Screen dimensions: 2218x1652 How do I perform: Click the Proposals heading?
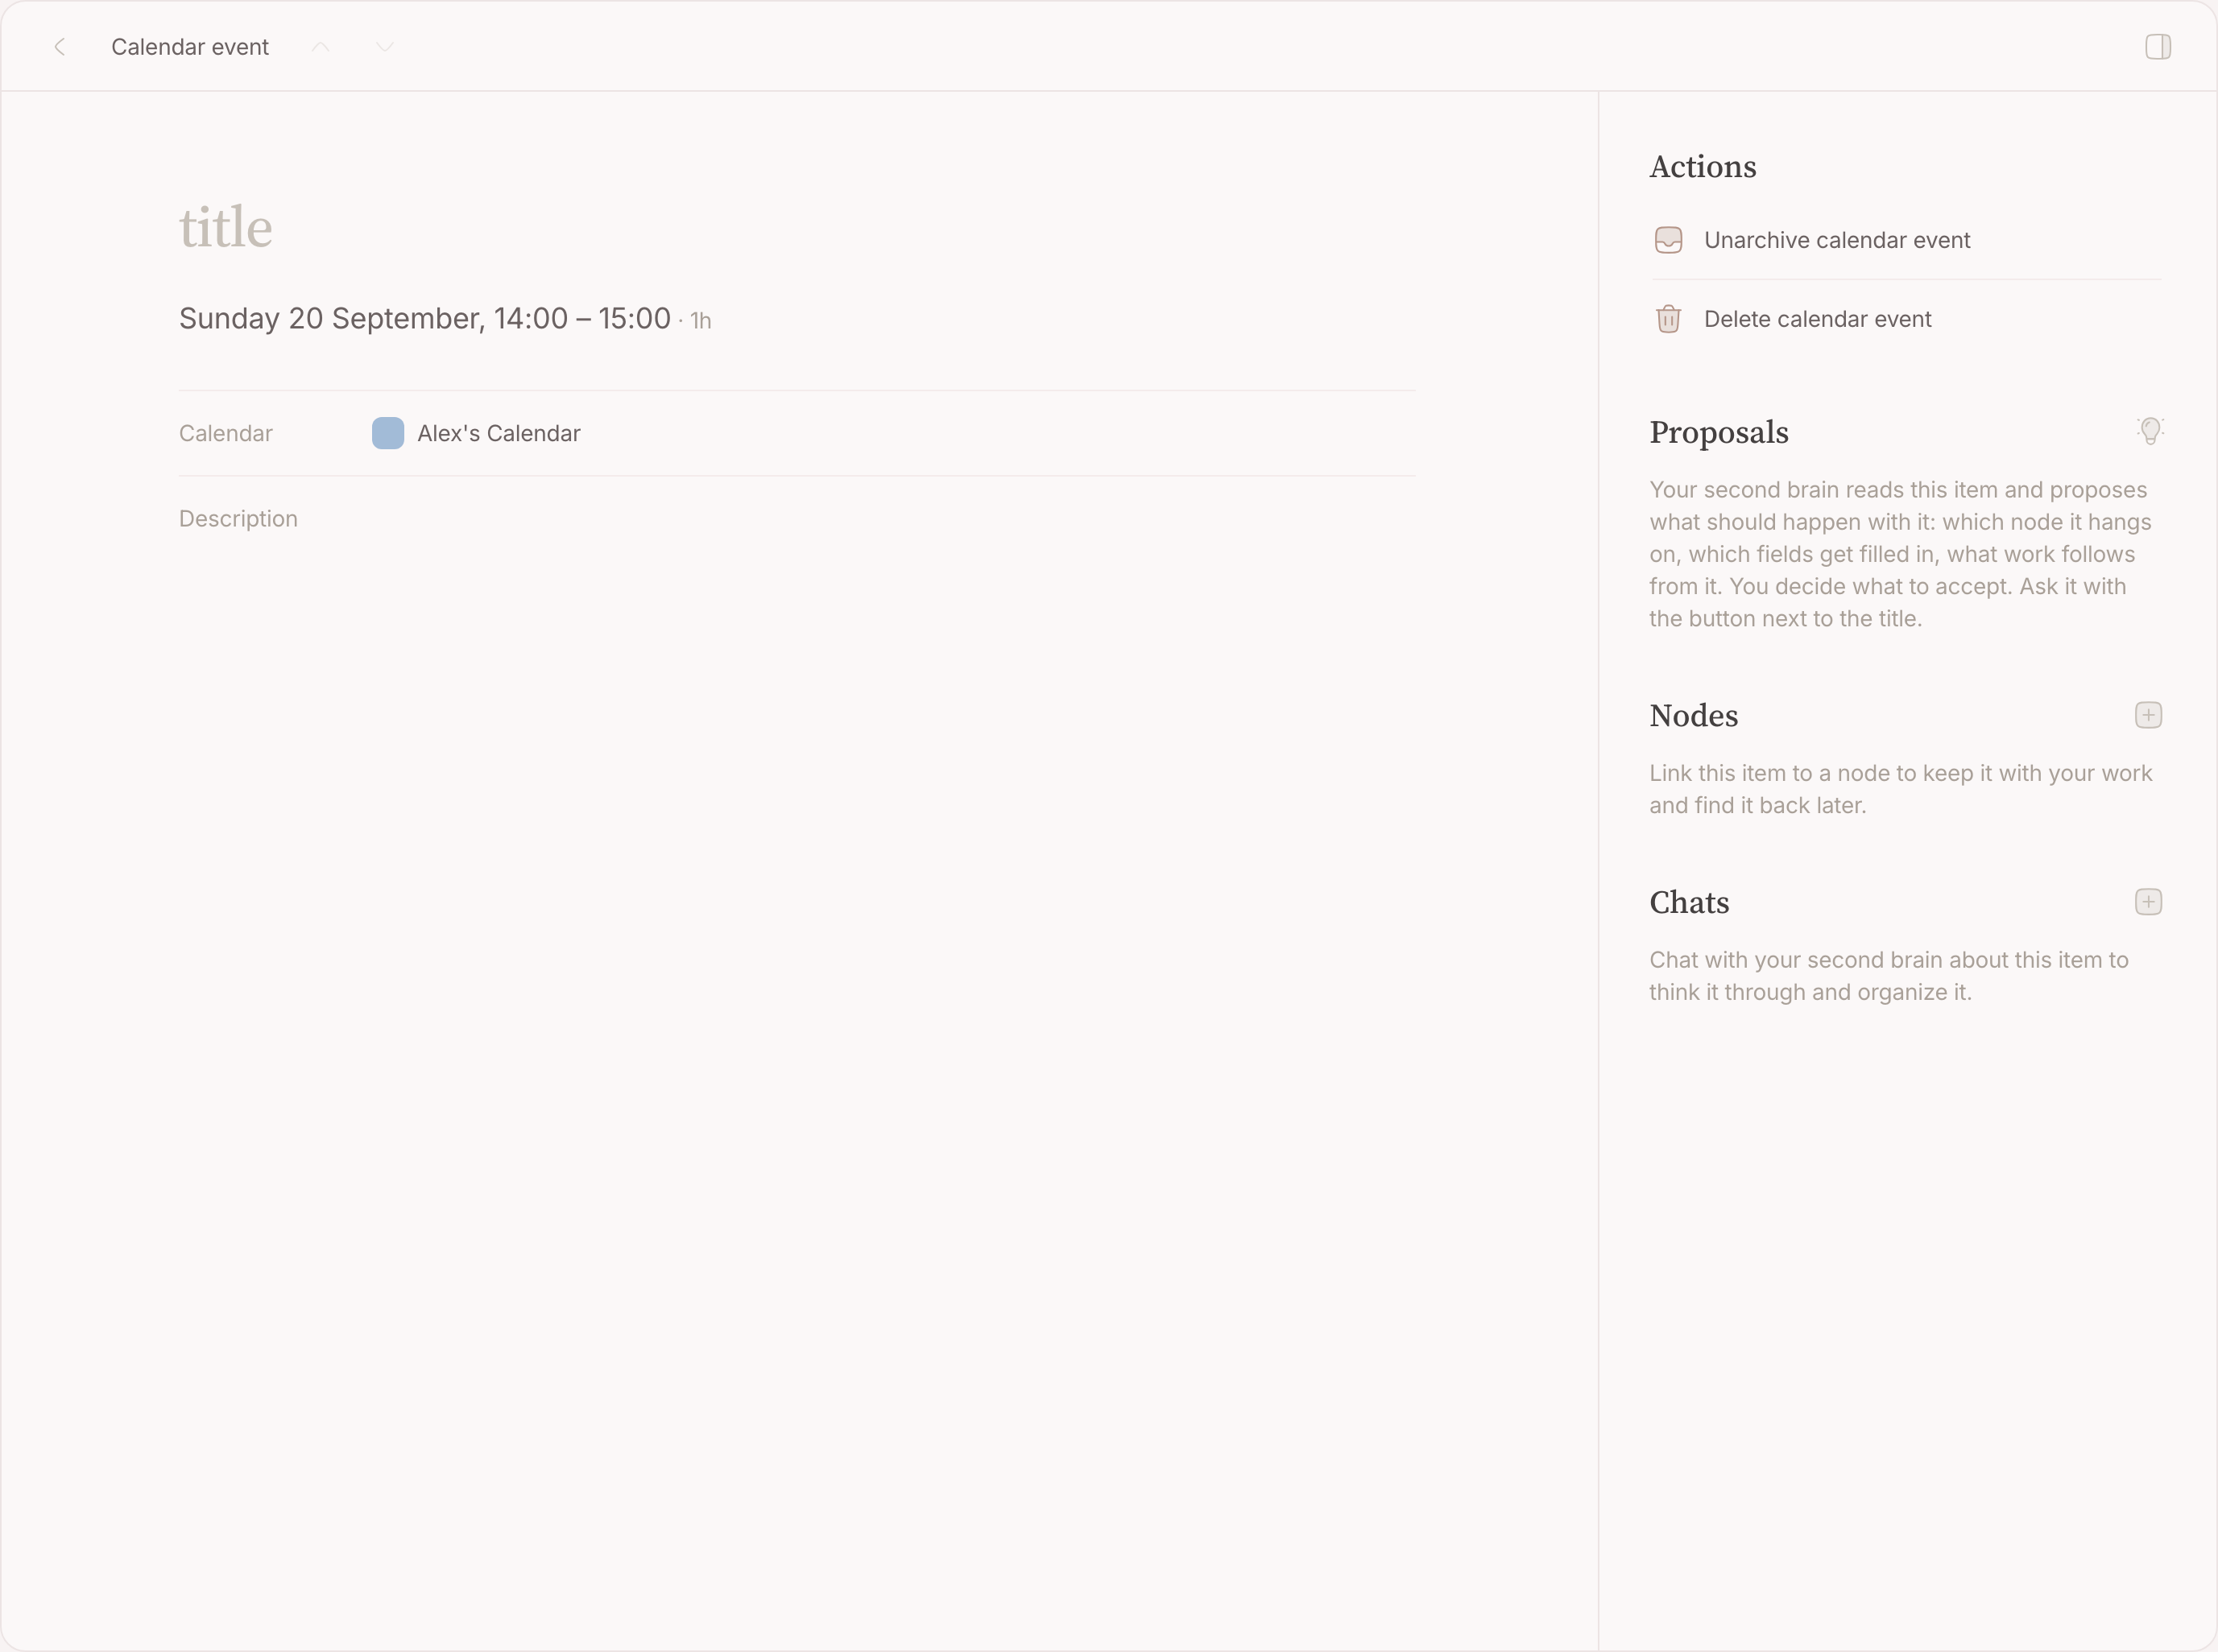pos(1719,432)
